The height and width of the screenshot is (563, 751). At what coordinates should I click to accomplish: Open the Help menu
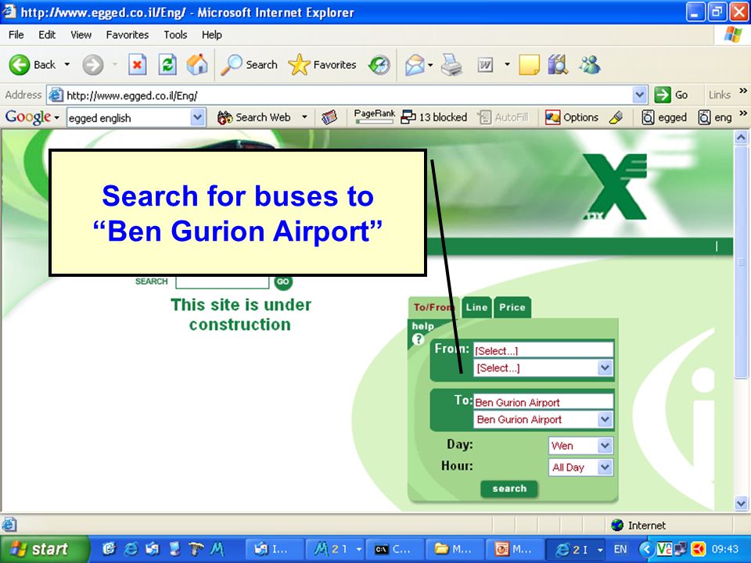[x=212, y=35]
